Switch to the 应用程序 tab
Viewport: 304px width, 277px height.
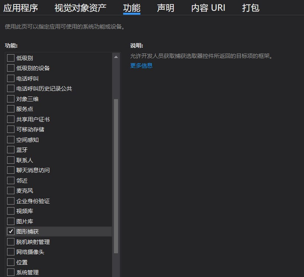coord(21,8)
